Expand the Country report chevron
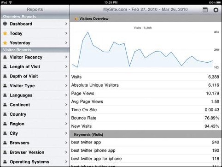 click(66, 114)
